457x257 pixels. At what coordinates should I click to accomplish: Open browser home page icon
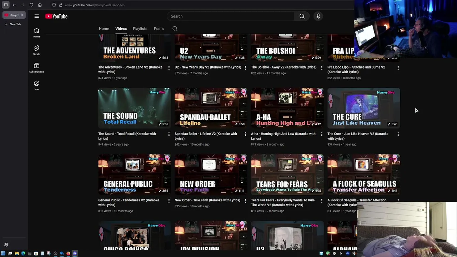(40, 5)
